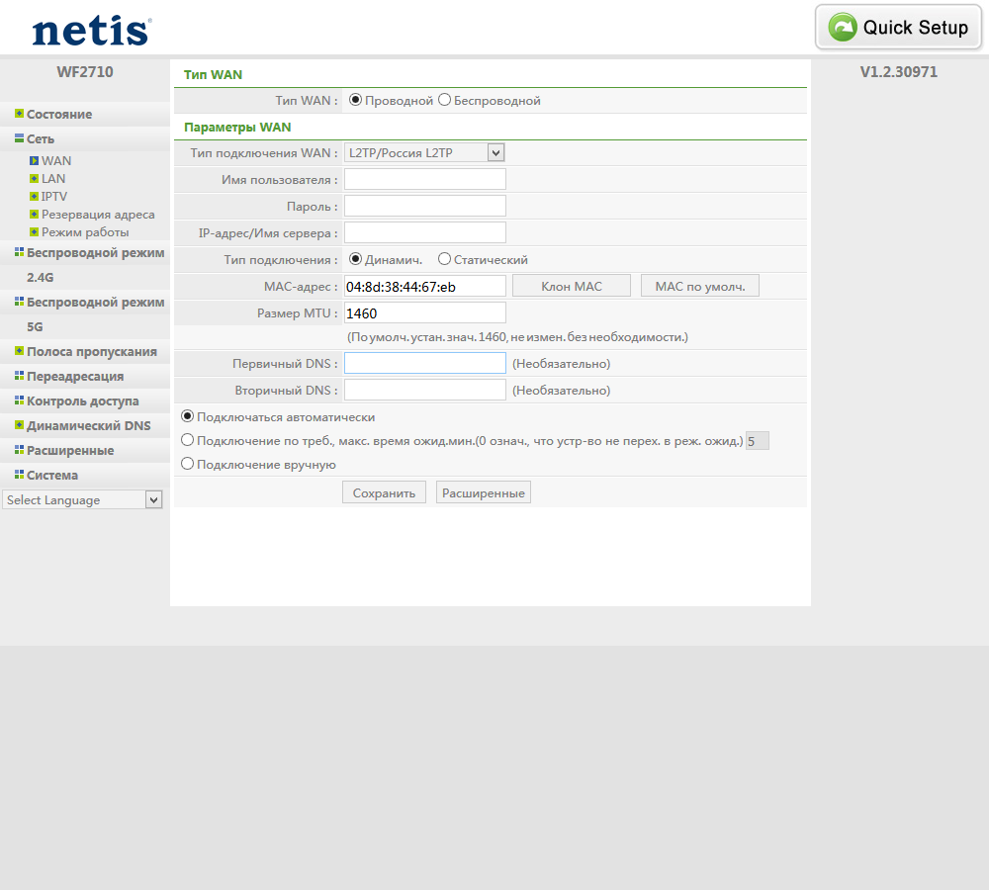This screenshot has height=890, width=989.
Task: Expand Беспроводной режим 5G section
Action: point(95,314)
